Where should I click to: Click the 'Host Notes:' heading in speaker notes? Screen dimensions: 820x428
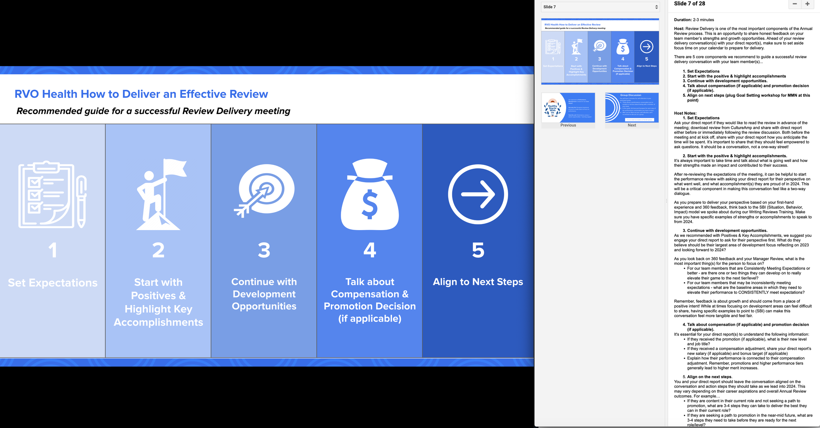tap(685, 113)
